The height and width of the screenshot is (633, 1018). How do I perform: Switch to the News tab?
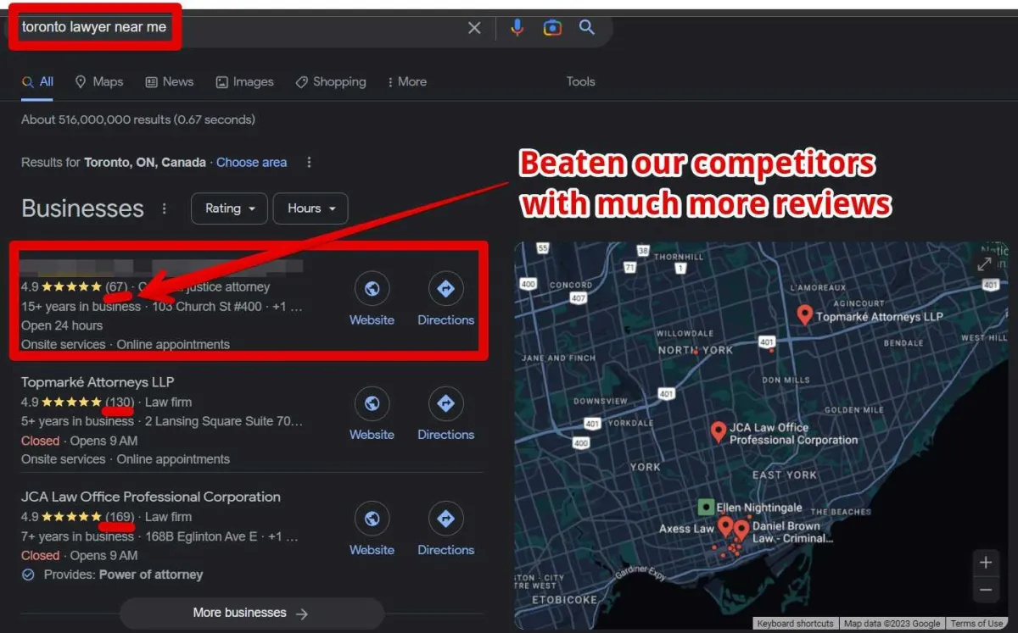coord(170,81)
